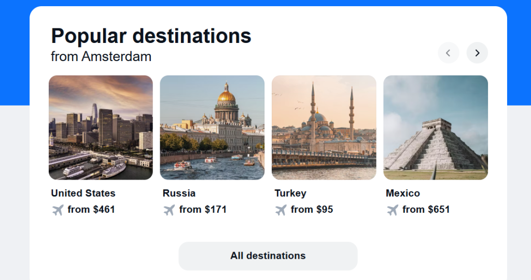Image resolution: width=531 pixels, height=280 pixels.
Task: Select the Russia destination title
Action: (179, 193)
